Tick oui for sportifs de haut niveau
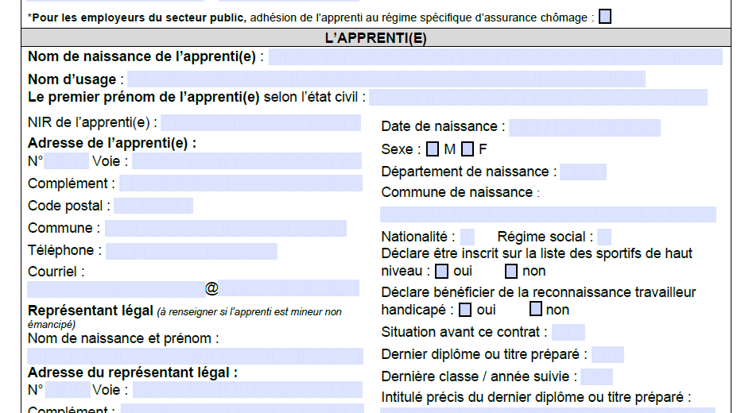 click(x=441, y=271)
